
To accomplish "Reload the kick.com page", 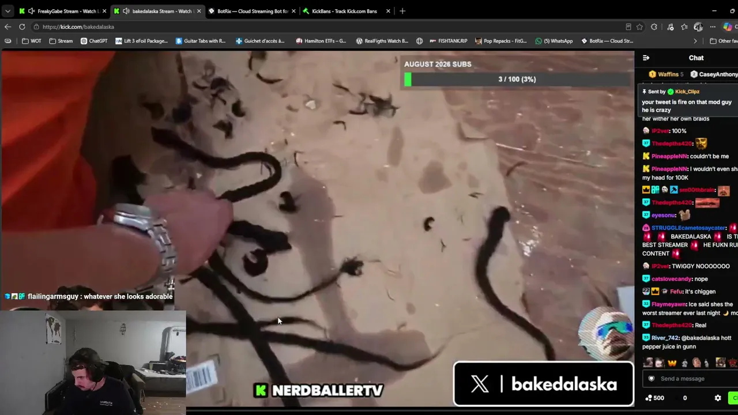I will [22, 27].
